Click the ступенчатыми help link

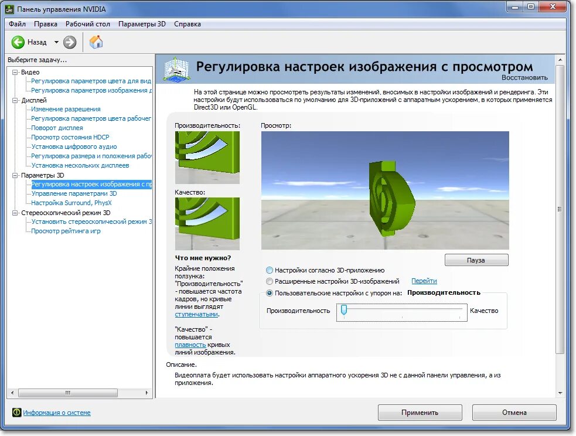point(196,315)
